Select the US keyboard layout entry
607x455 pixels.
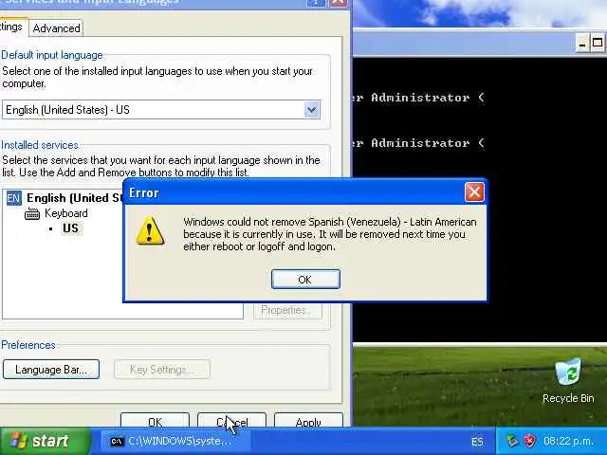point(70,228)
